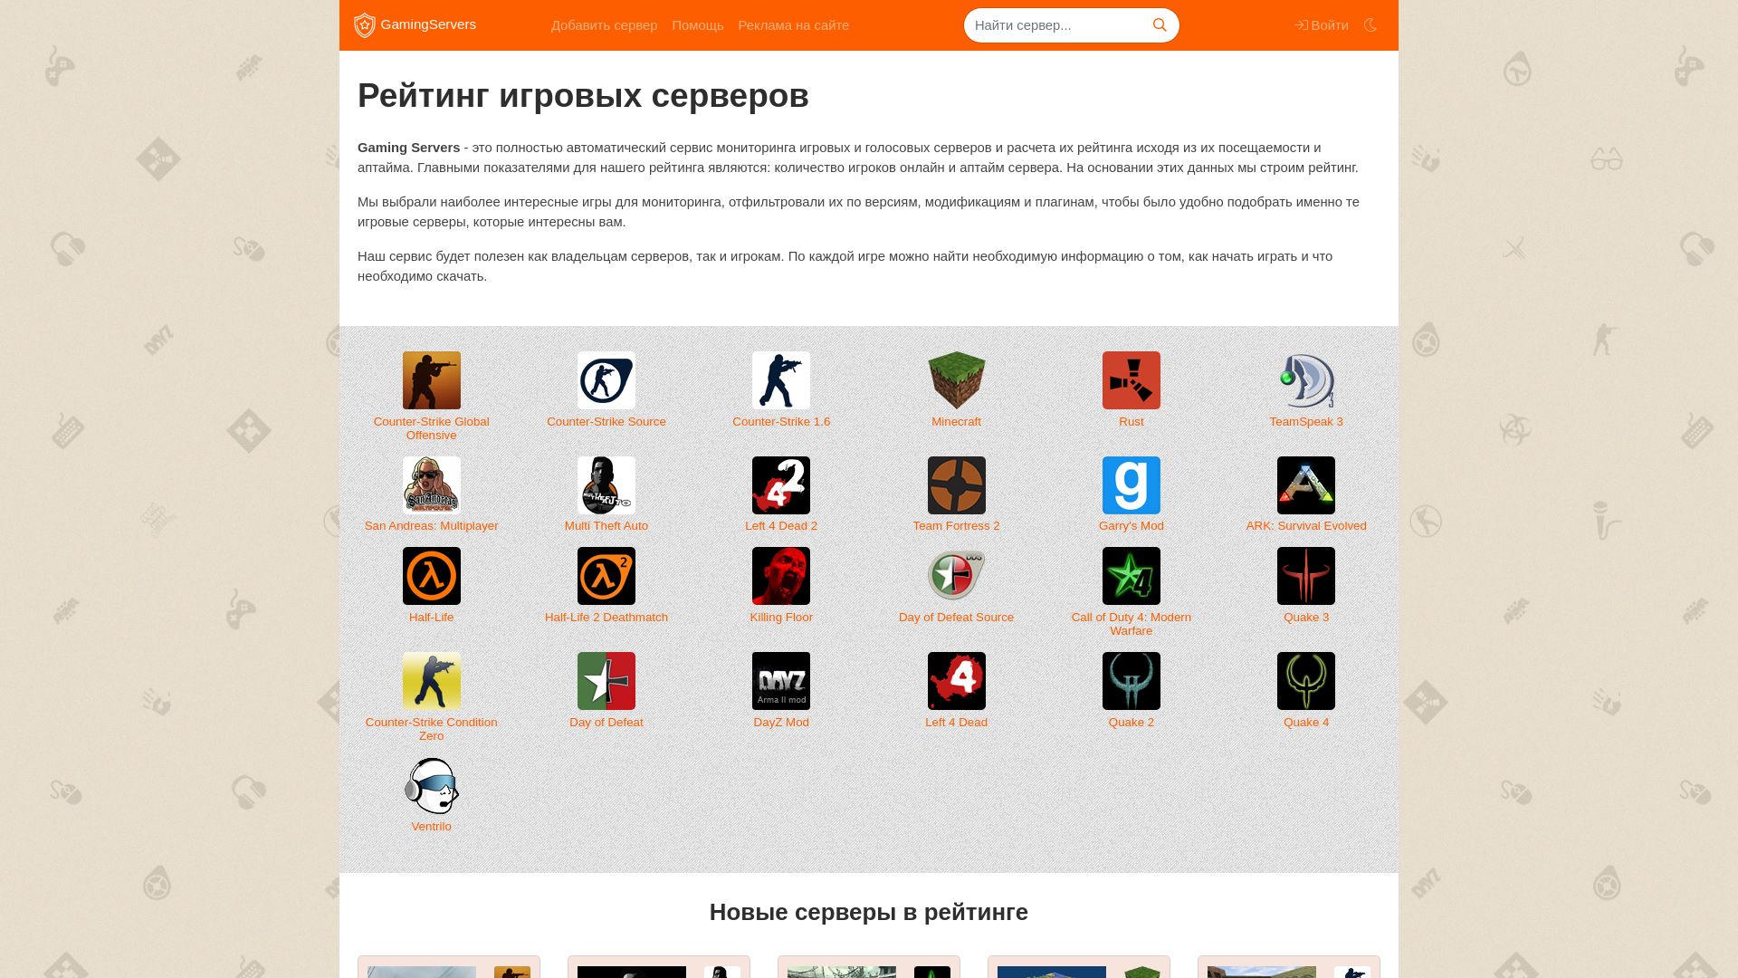Follow the Call of Duty 4: Modern Warfare link

coord(1132,624)
